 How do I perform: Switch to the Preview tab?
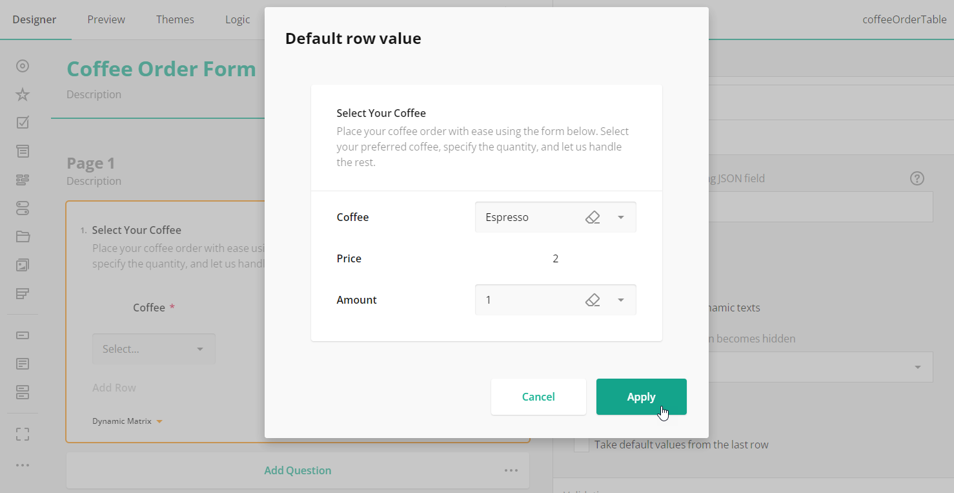click(x=106, y=19)
